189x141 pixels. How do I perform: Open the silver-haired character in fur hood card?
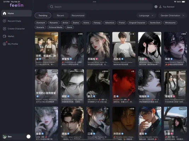tap(46, 124)
